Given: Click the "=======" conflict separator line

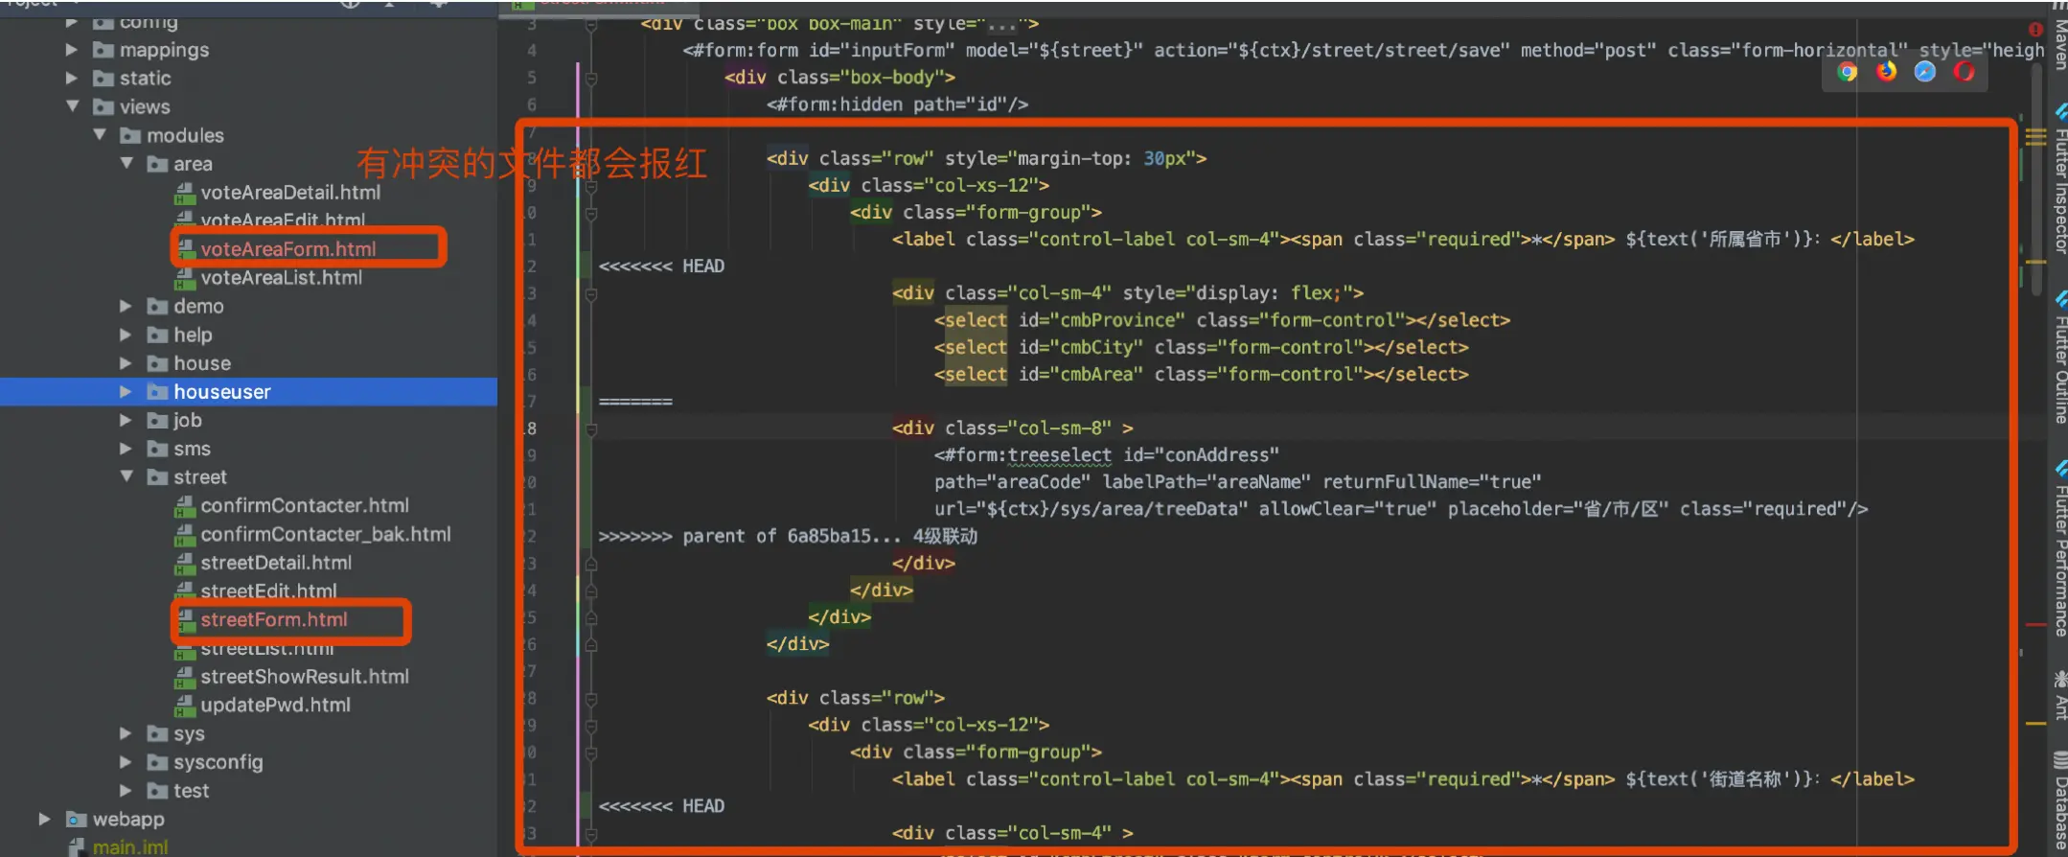Looking at the screenshot, I should [x=635, y=402].
